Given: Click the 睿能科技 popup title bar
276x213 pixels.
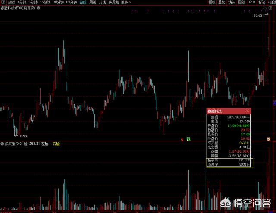Looking at the screenshot, I should [229, 111].
